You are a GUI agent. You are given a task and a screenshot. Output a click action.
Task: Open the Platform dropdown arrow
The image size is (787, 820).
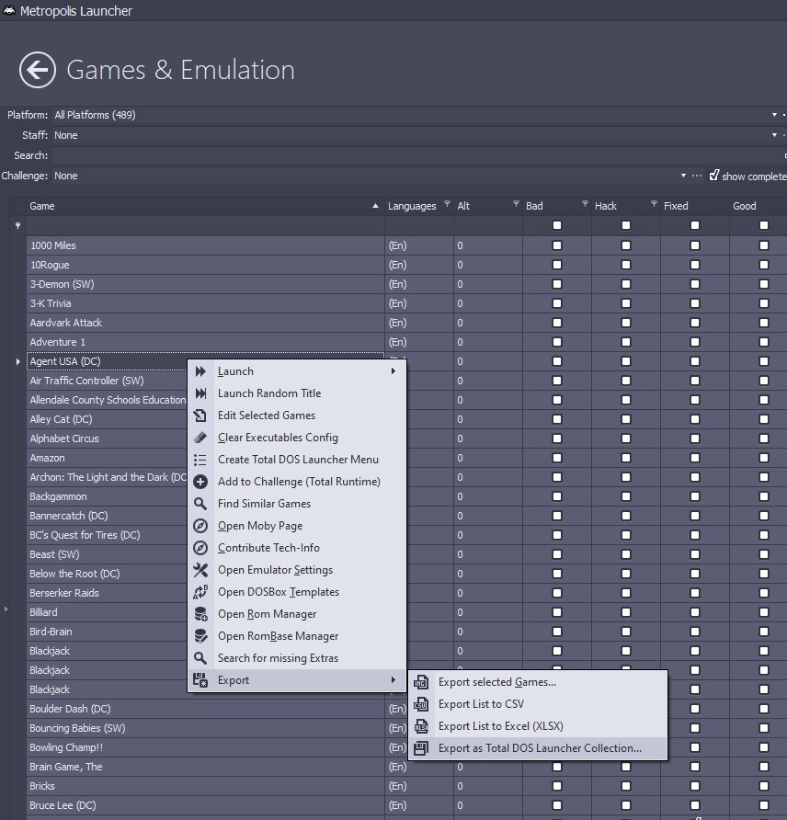coord(774,115)
